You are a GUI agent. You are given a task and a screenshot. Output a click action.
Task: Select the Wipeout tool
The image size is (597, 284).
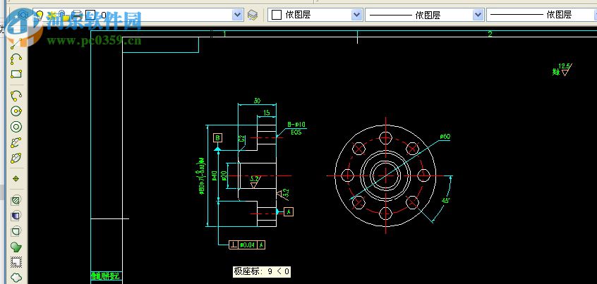16,262
